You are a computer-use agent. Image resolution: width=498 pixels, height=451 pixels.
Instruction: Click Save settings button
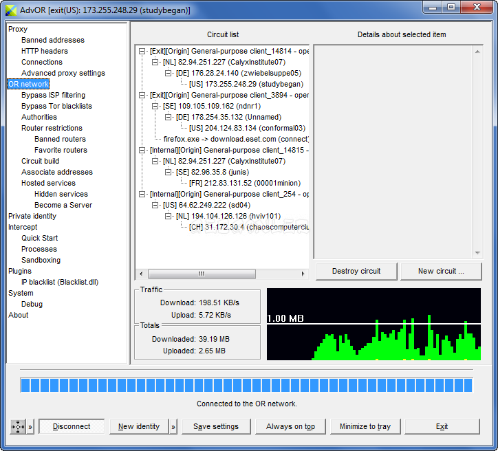point(216,426)
